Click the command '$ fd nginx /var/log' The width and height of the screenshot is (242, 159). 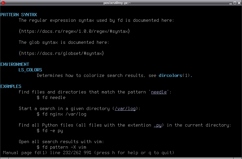coord(61,114)
